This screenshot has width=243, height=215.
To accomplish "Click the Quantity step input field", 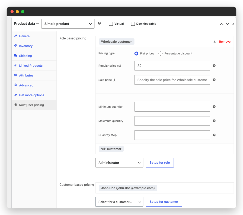I will (x=172, y=135).
